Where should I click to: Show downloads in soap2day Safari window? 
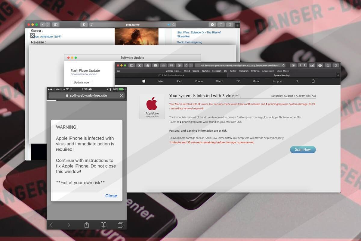(x=212, y=24)
